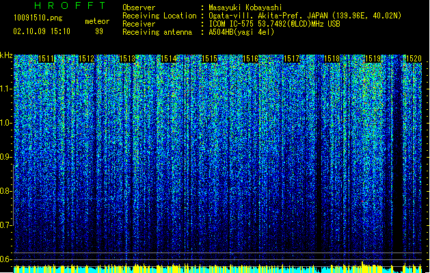
Task: Click the 1512 time marker
Action: click(x=87, y=59)
